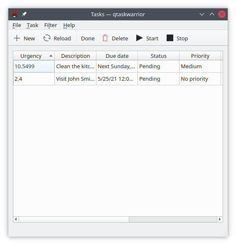The image size is (236, 245).
Task: Click the Start play triangle icon
Action: click(x=139, y=38)
